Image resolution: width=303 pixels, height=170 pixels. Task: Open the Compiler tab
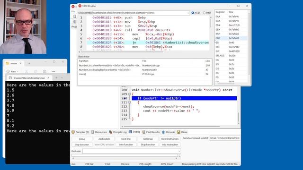pyautogui.click(x=80, y=132)
